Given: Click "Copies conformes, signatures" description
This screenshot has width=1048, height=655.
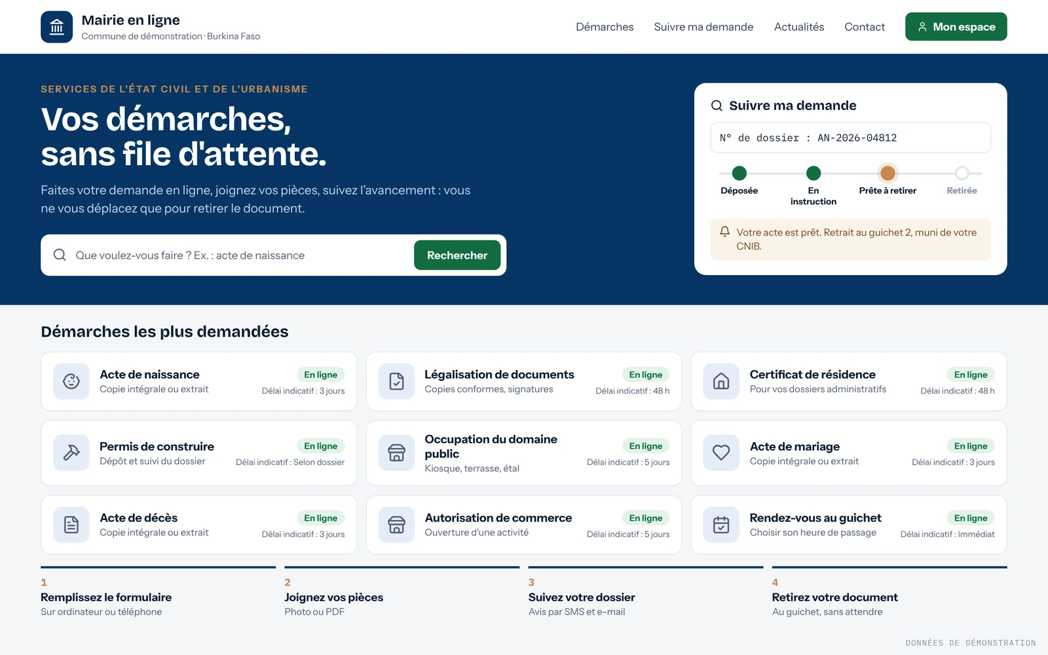Looking at the screenshot, I should tap(489, 389).
